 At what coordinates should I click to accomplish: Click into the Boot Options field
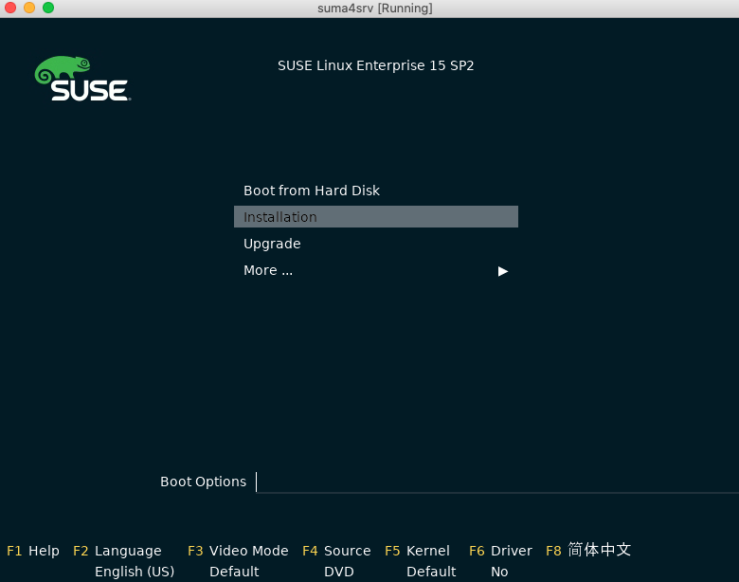497,482
